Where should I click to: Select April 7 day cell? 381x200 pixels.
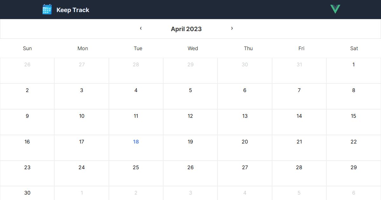(299, 97)
